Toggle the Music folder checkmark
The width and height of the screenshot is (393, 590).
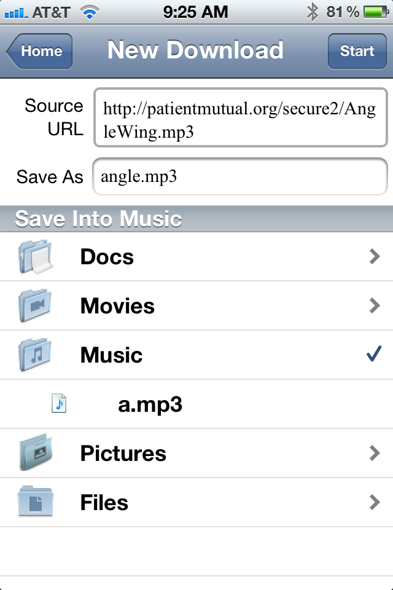click(373, 355)
